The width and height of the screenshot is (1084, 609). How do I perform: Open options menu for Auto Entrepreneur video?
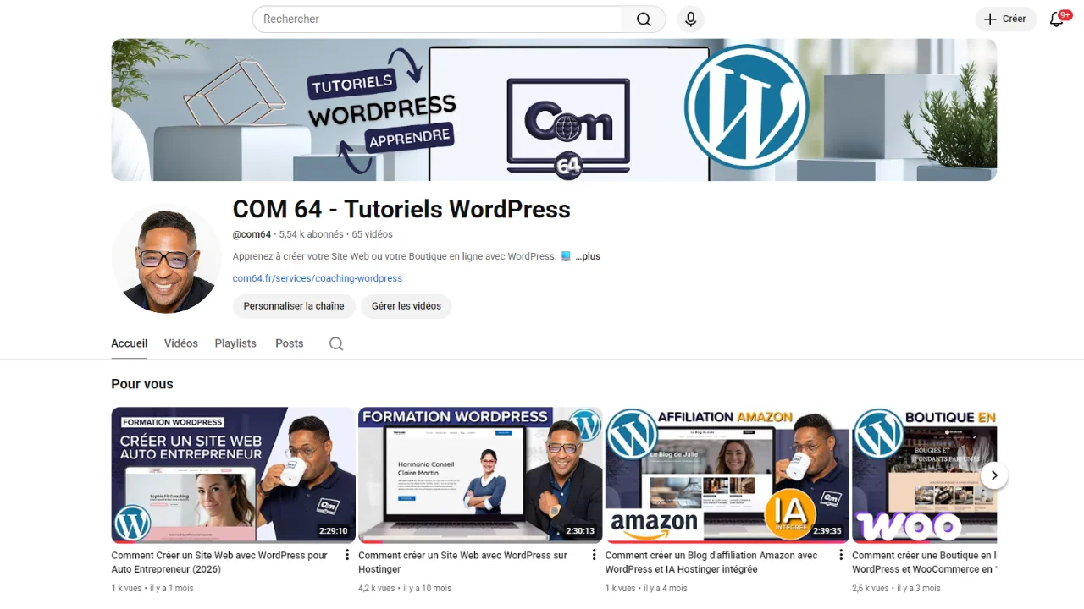347,555
